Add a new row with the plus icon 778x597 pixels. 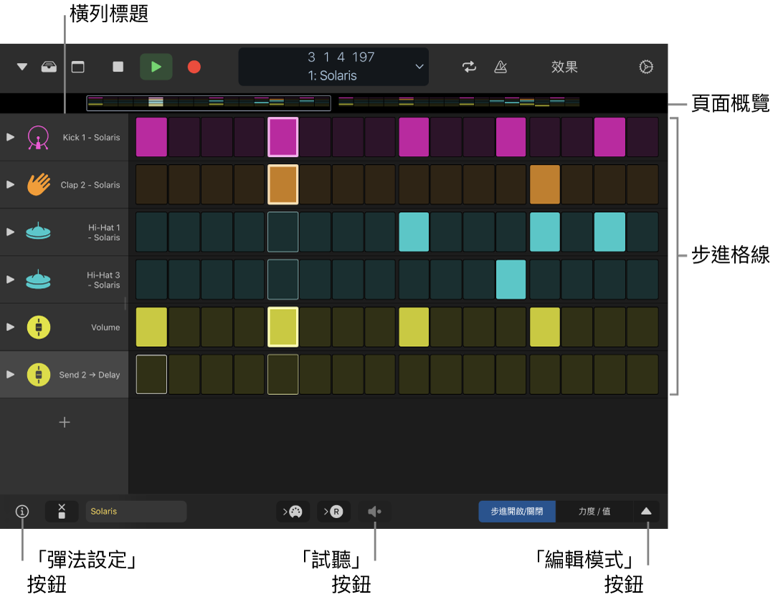point(65,422)
